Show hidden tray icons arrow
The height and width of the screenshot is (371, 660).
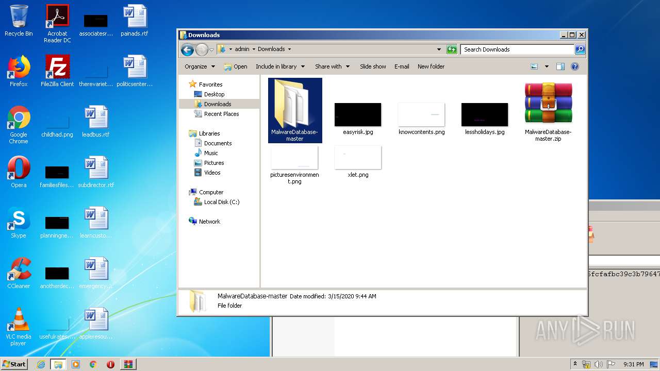575,364
